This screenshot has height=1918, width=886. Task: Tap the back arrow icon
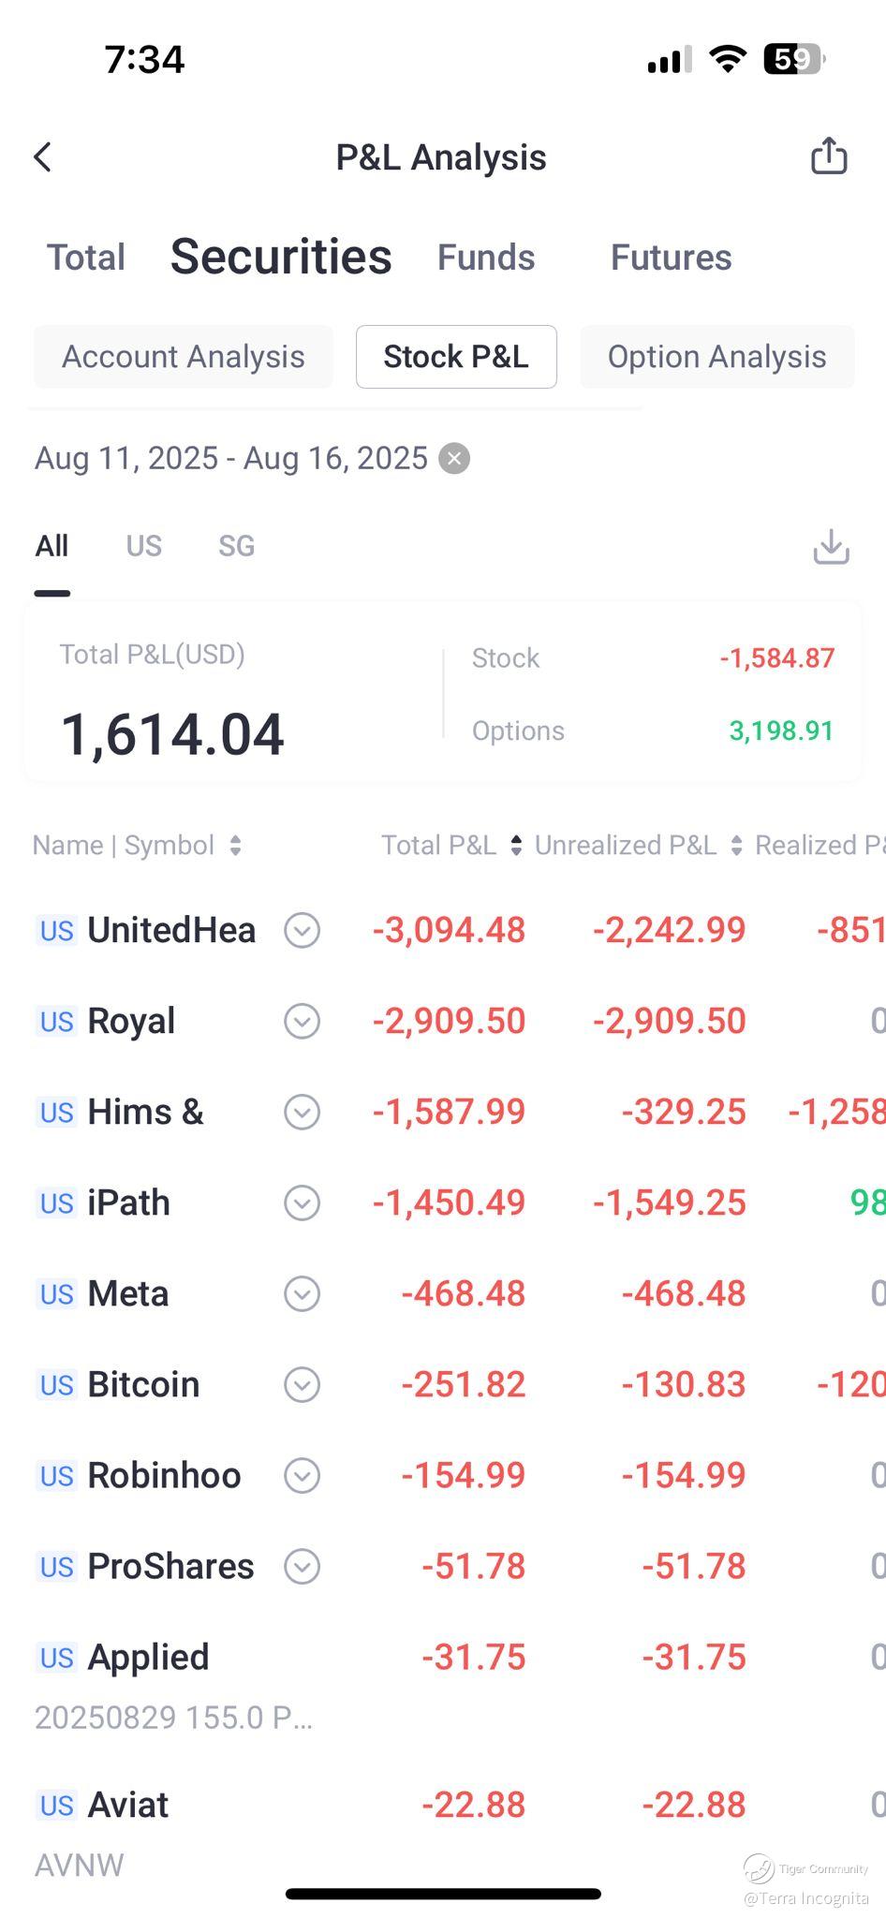[x=43, y=157]
